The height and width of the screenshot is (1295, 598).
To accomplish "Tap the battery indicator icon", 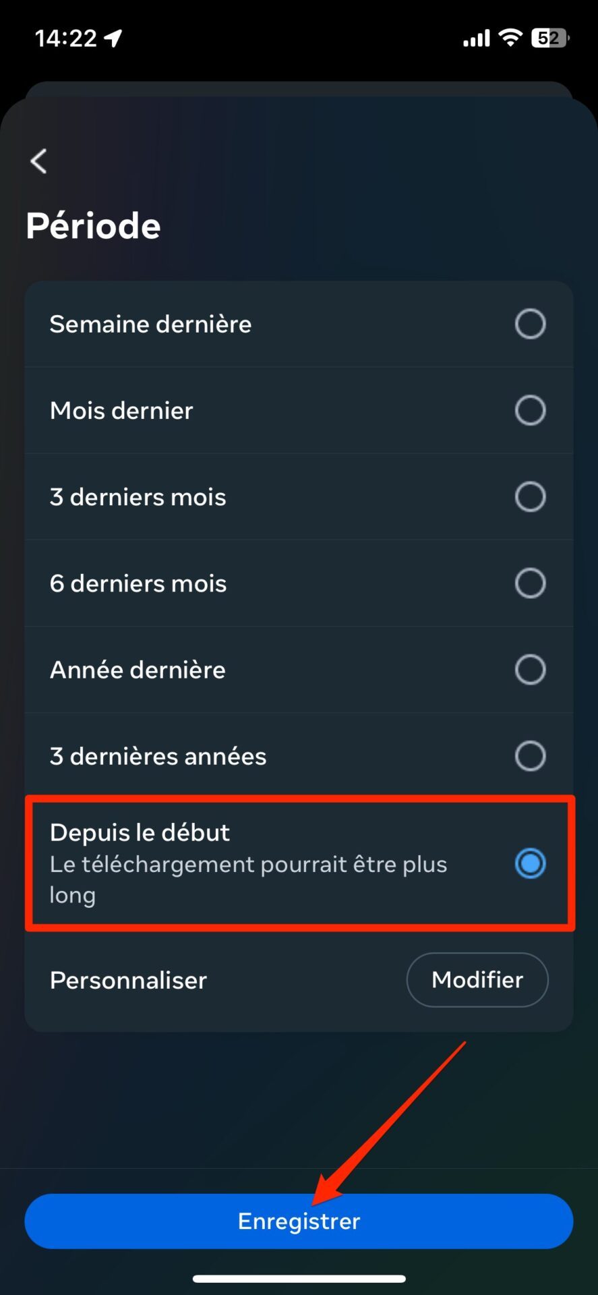I will pos(550,38).
